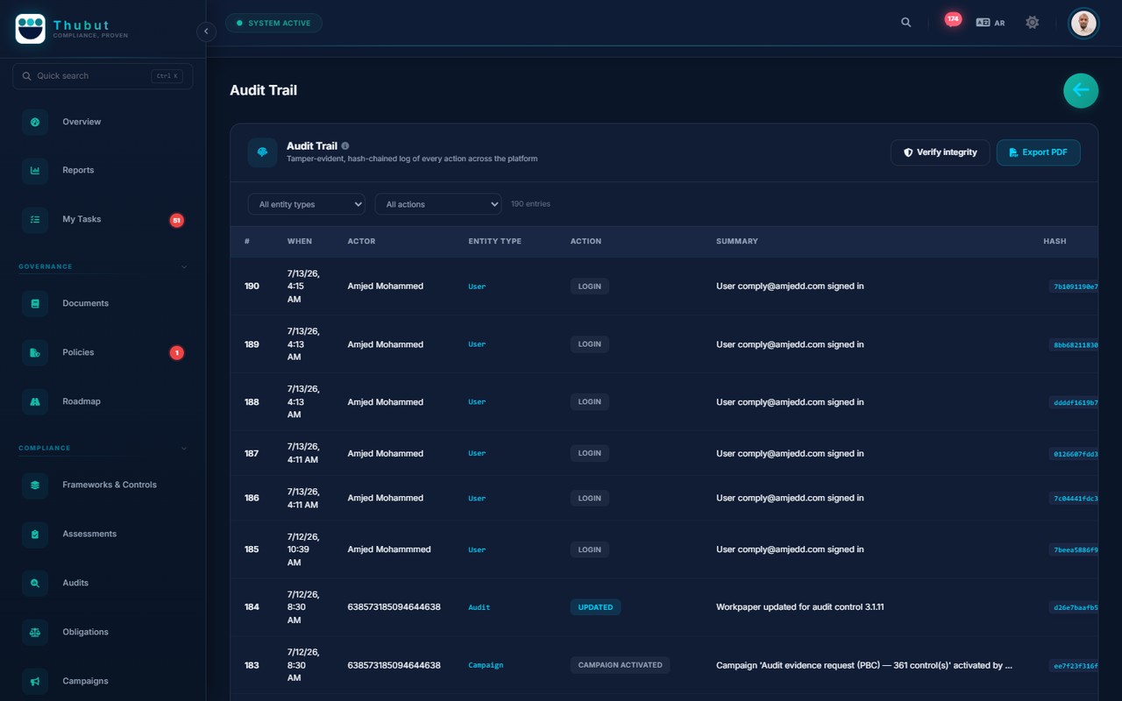
Task: Click the Verify integrity button
Action: (x=941, y=152)
